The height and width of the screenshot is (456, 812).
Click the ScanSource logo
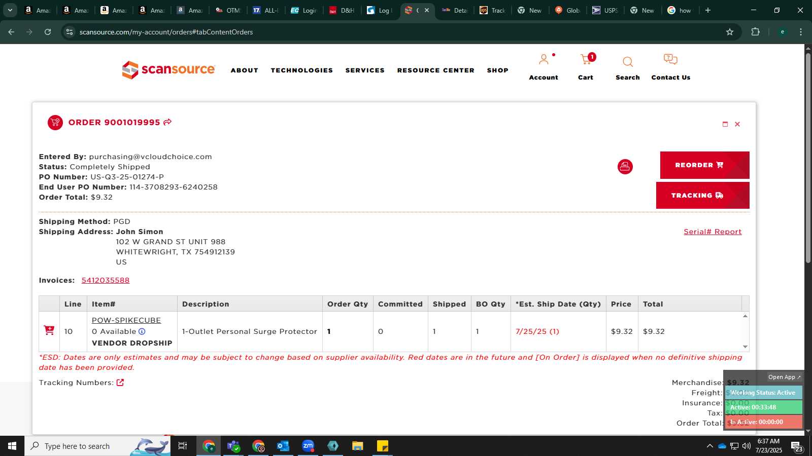(169, 70)
